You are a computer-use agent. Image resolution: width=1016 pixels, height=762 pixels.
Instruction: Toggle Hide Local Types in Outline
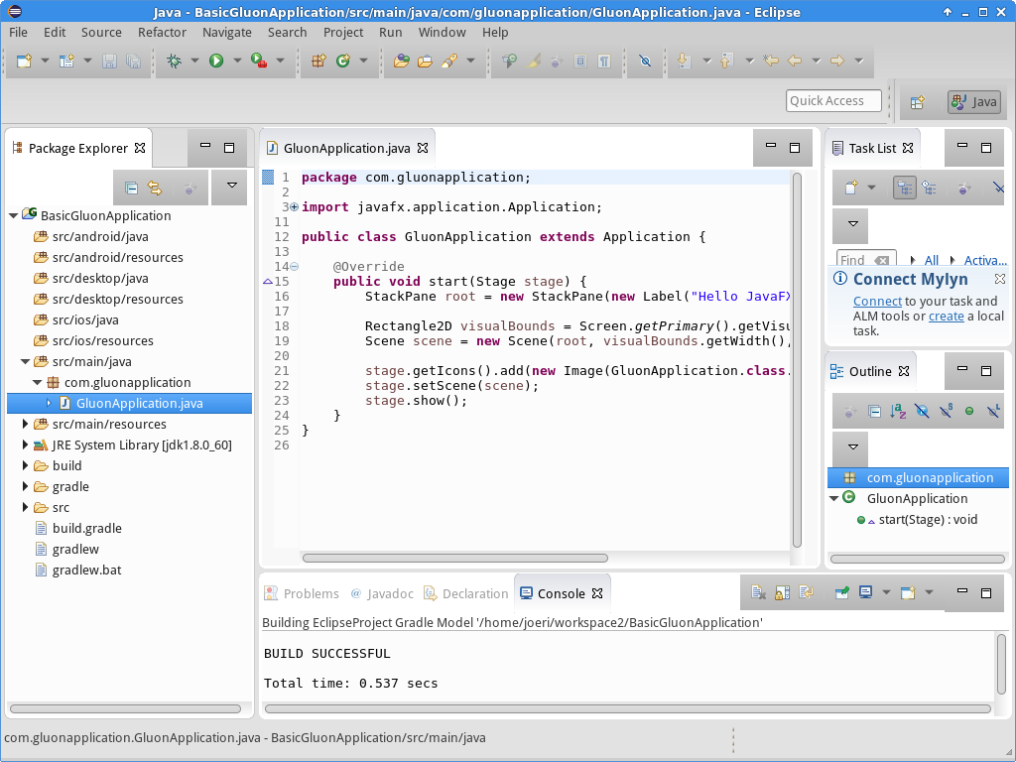pyautogui.click(x=993, y=411)
